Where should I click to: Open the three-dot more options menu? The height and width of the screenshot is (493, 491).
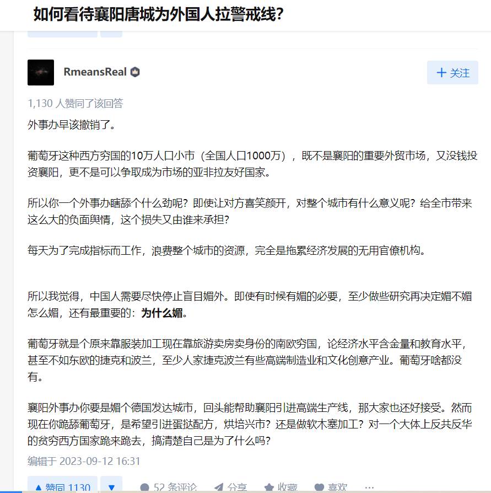(369, 487)
